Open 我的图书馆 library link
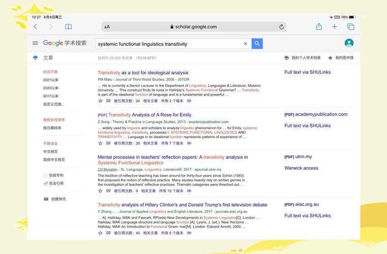 click(x=344, y=58)
